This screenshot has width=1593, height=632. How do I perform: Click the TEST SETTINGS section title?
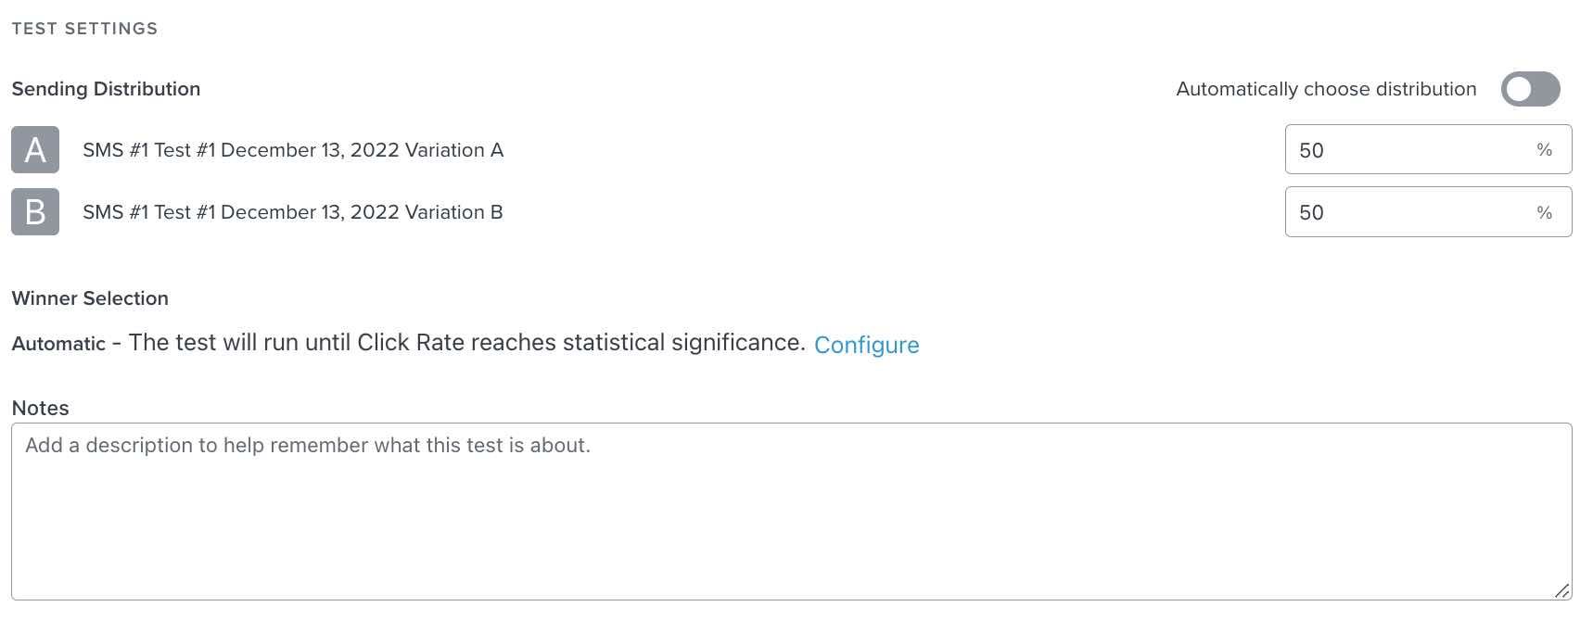[x=84, y=28]
